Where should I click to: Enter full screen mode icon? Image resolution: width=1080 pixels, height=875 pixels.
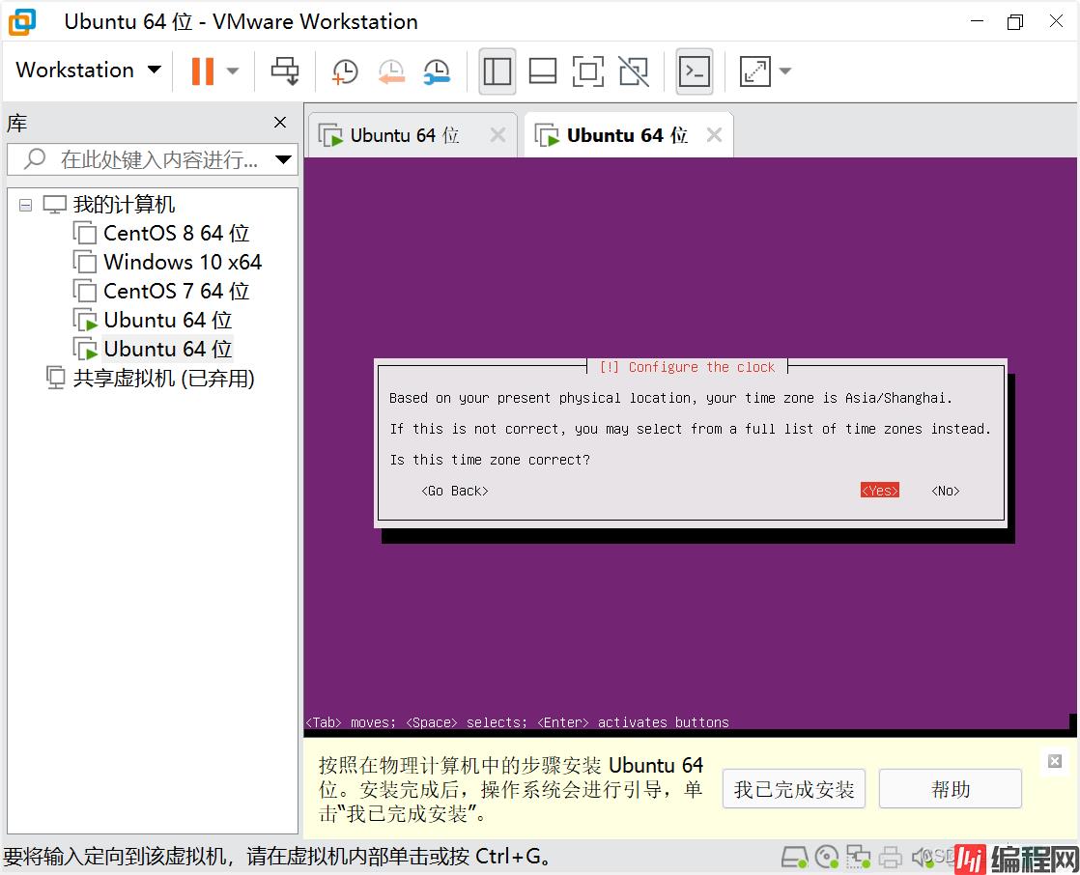pos(587,71)
